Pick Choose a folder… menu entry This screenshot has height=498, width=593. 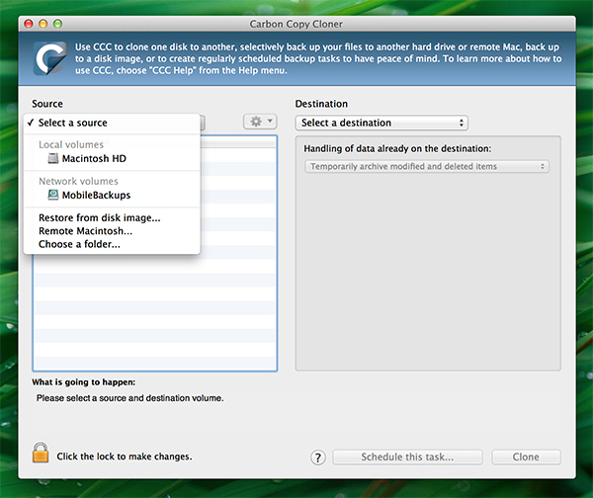tap(112, 244)
